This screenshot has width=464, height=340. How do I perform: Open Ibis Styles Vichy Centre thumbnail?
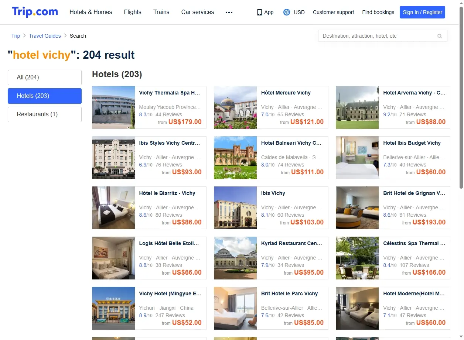(x=113, y=158)
